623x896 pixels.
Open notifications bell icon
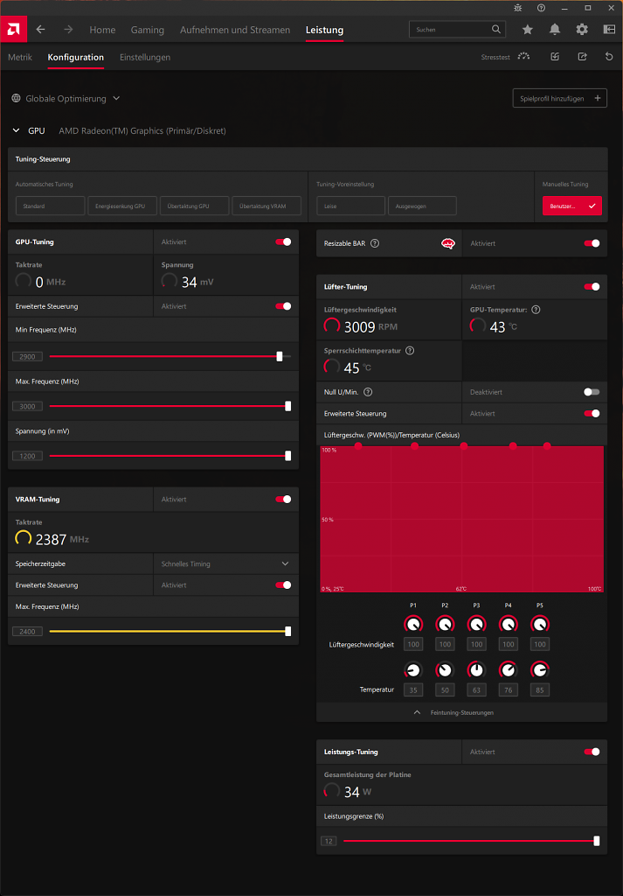click(555, 30)
